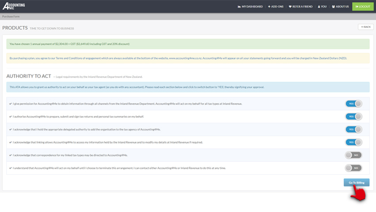Screen dimensions: 376x212
Task: Click the blue ATA explanation notice
Action: 188,87
